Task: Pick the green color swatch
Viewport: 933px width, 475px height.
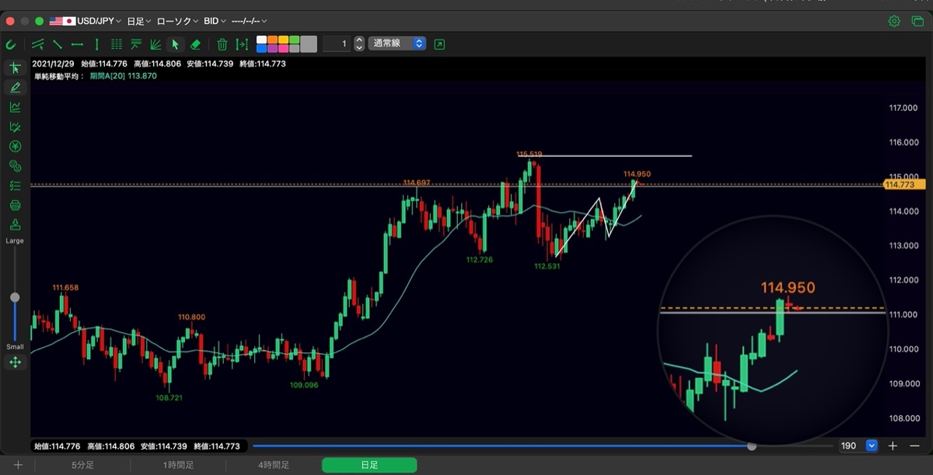Action: point(295,40)
